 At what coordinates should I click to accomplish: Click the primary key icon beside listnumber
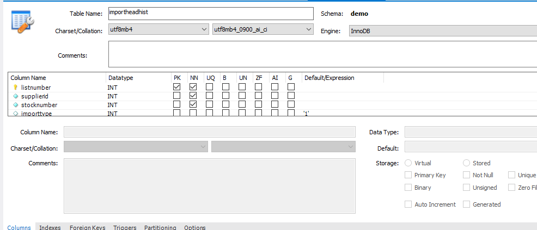pyautogui.click(x=15, y=87)
